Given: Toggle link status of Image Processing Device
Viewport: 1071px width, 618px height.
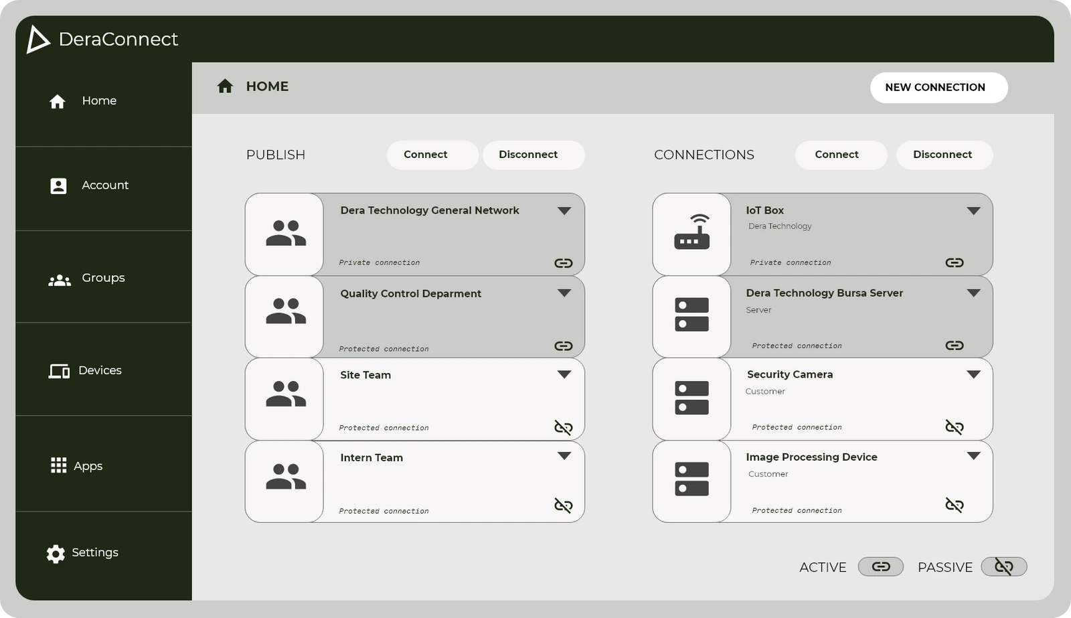Looking at the screenshot, I should tap(955, 505).
